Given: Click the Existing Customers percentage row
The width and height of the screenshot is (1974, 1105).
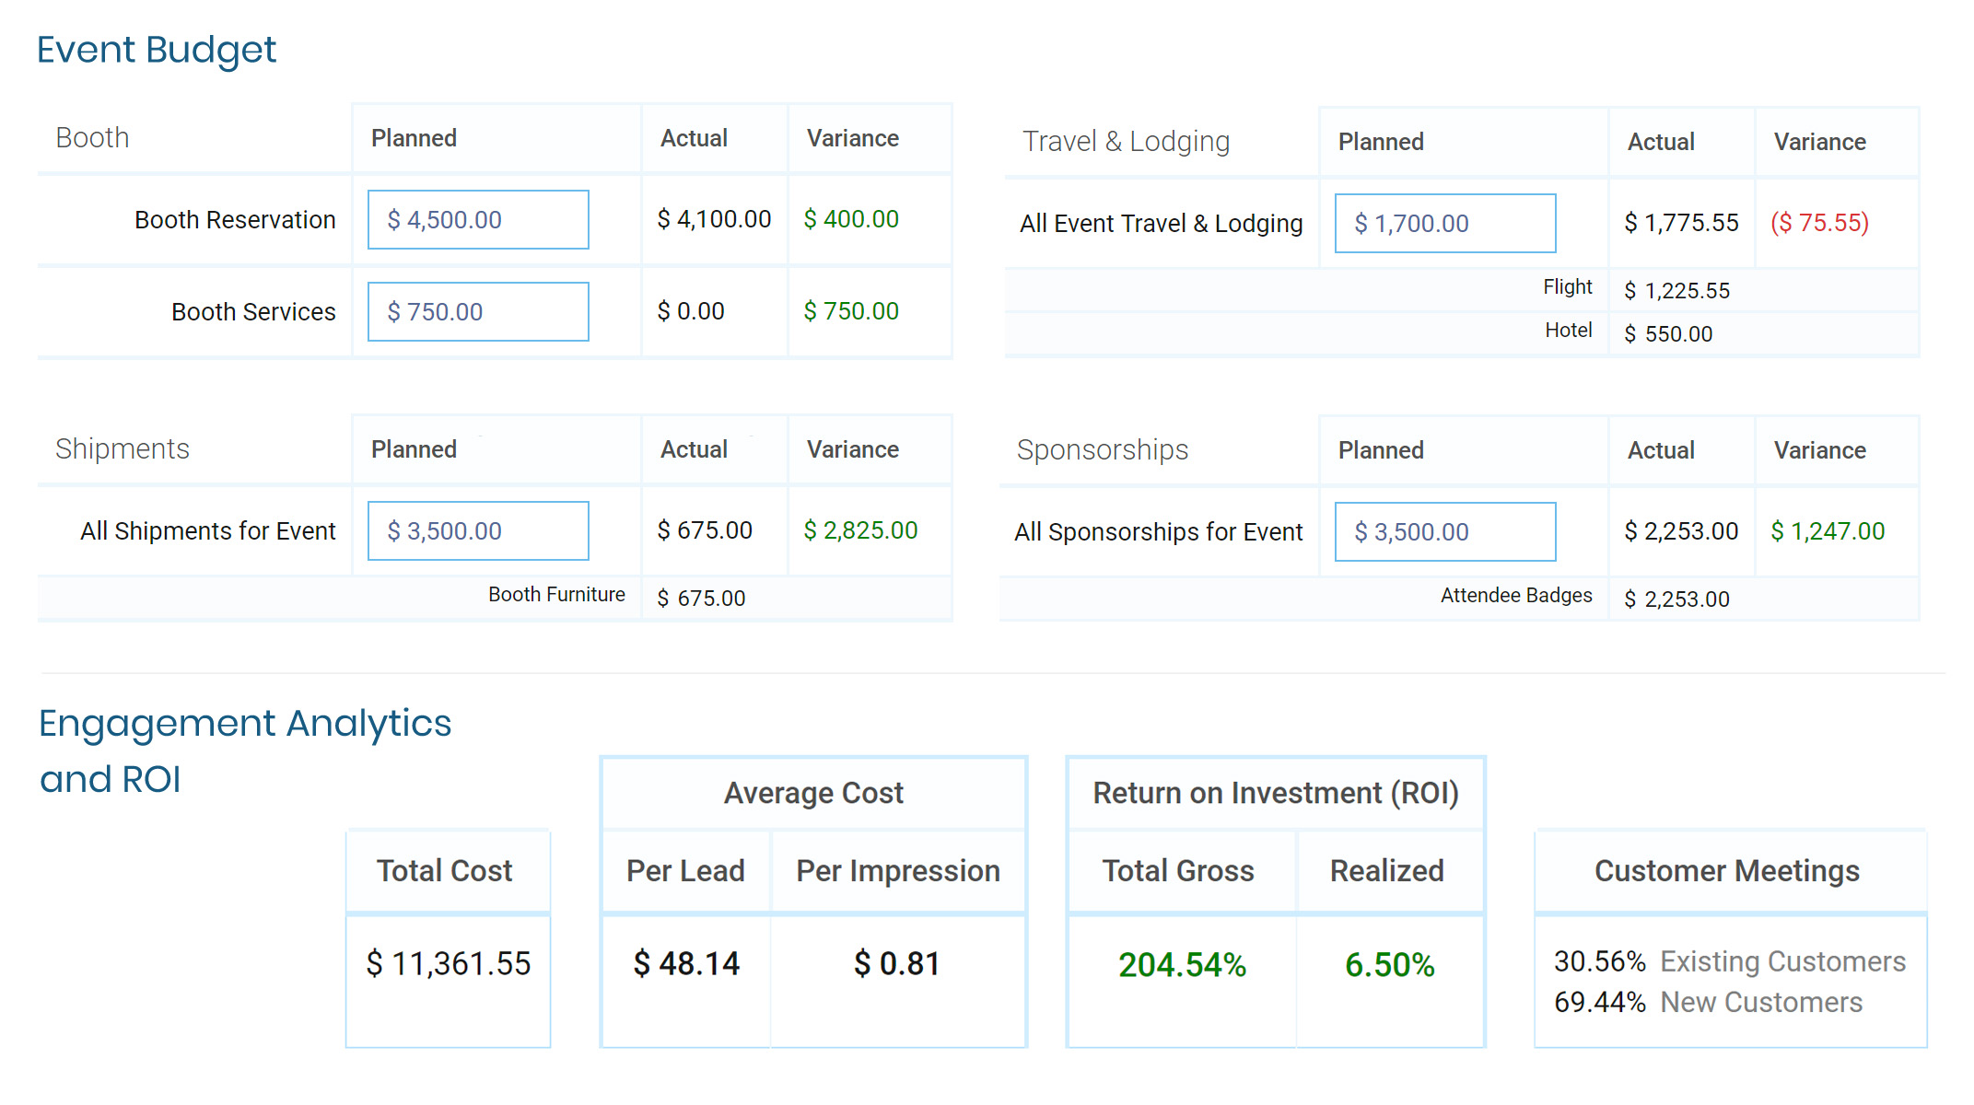Looking at the screenshot, I should pos(1729,961).
